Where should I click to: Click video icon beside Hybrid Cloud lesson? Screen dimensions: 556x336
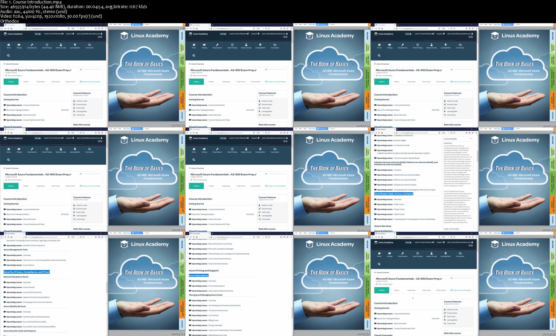(375, 214)
